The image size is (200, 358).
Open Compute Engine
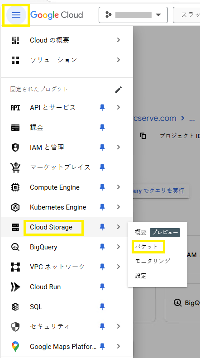point(55,187)
